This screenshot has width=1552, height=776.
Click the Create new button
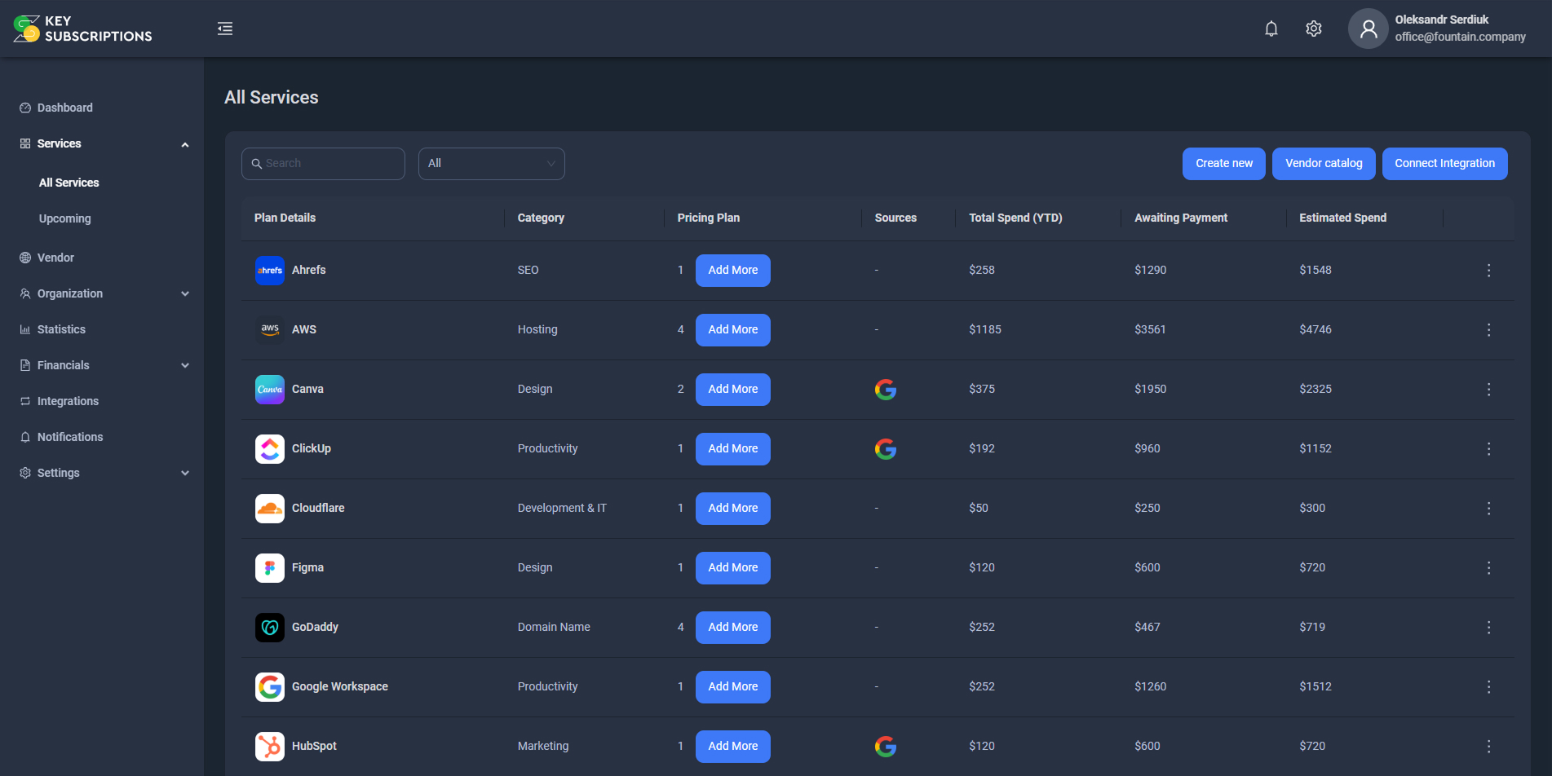[x=1224, y=164]
